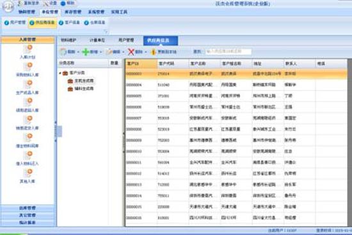Select the highlighted row 00000003
Image resolution: width=352 pixels, height=235 pixels.
click(236, 74)
